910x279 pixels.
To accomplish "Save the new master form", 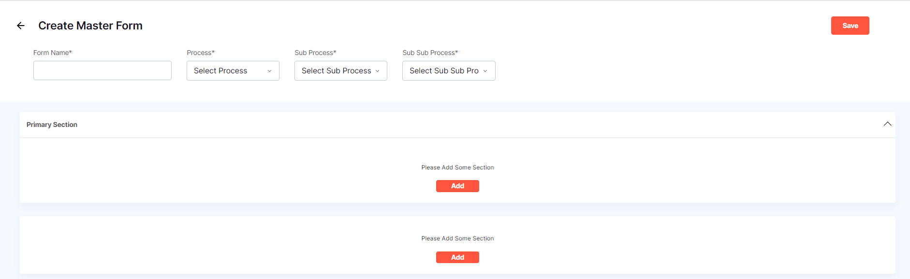I will [x=850, y=25].
